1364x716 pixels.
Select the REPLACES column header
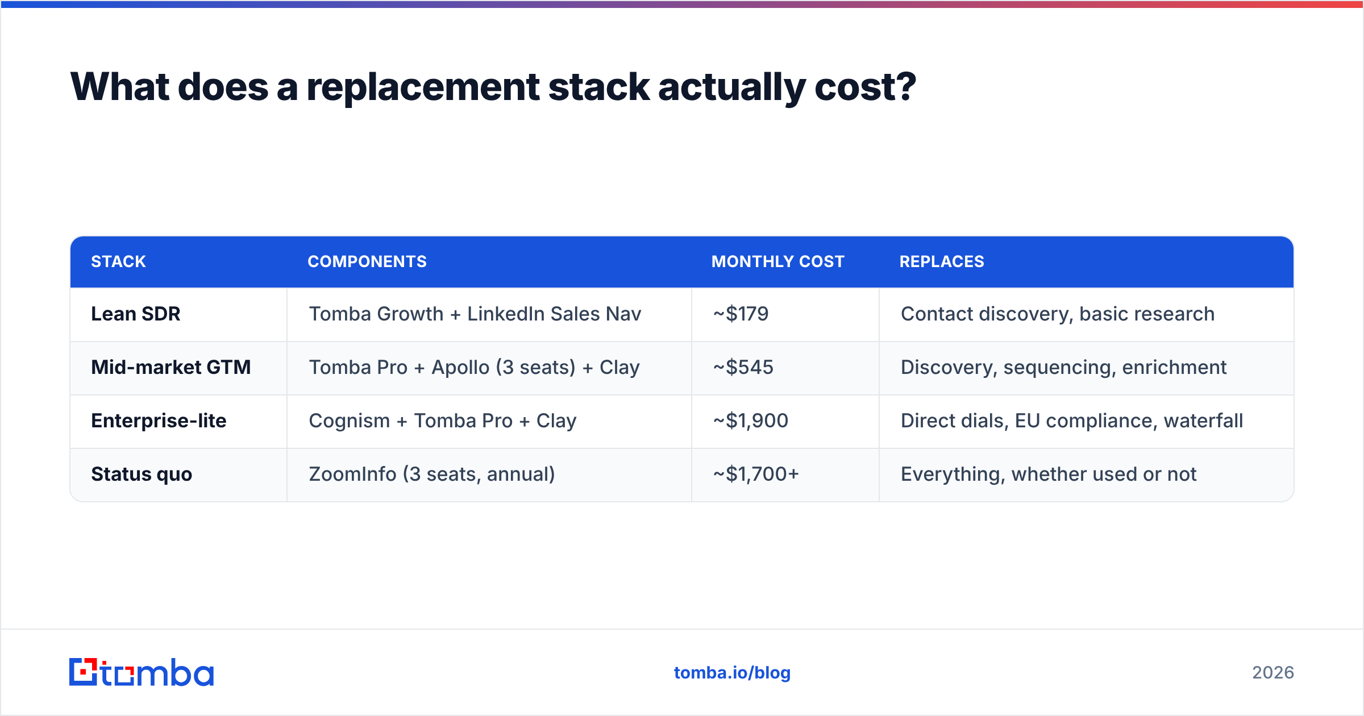942,261
